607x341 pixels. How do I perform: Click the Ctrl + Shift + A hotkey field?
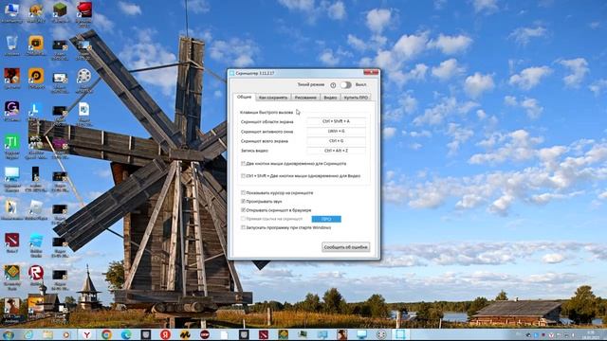coord(336,121)
